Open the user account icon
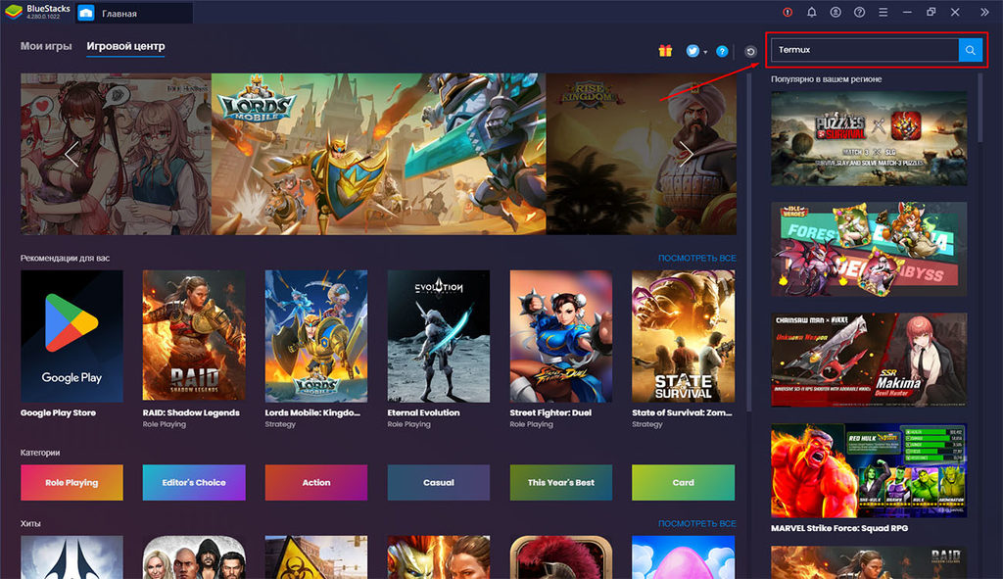The width and height of the screenshot is (1003, 579). point(836,12)
